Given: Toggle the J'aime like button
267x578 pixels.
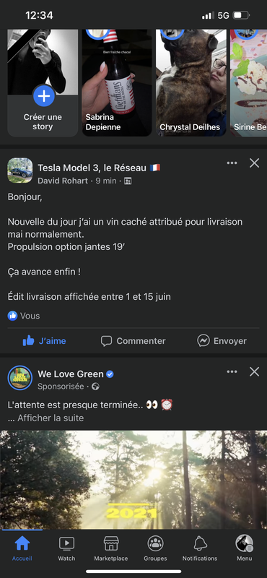Looking at the screenshot, I should click(x=44, y=341).
